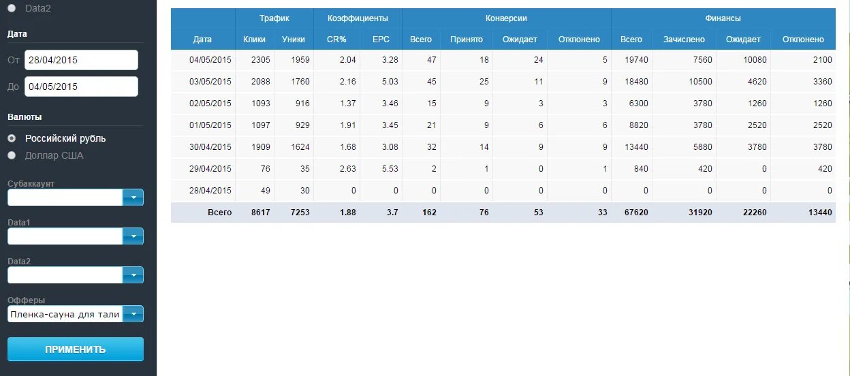Sort by the CR% column header
Screen dimensions: 850x376
pos(336,40)
